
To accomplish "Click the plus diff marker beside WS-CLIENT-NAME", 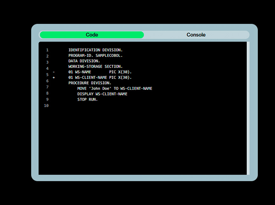I will [54, 77].
